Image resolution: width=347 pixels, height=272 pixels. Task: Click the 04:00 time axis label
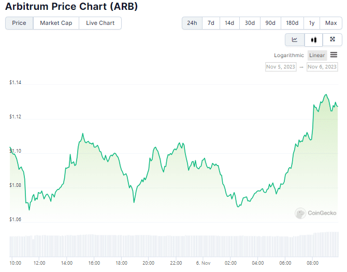(258, 263)
